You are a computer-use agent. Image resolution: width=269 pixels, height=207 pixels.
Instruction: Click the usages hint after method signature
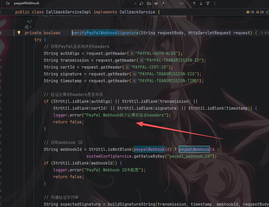click(265, 33)
